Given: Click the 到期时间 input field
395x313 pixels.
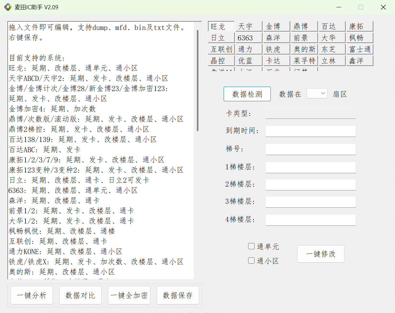Looking at the screenshot, I should pyautogui.click(x=311, y=131).
